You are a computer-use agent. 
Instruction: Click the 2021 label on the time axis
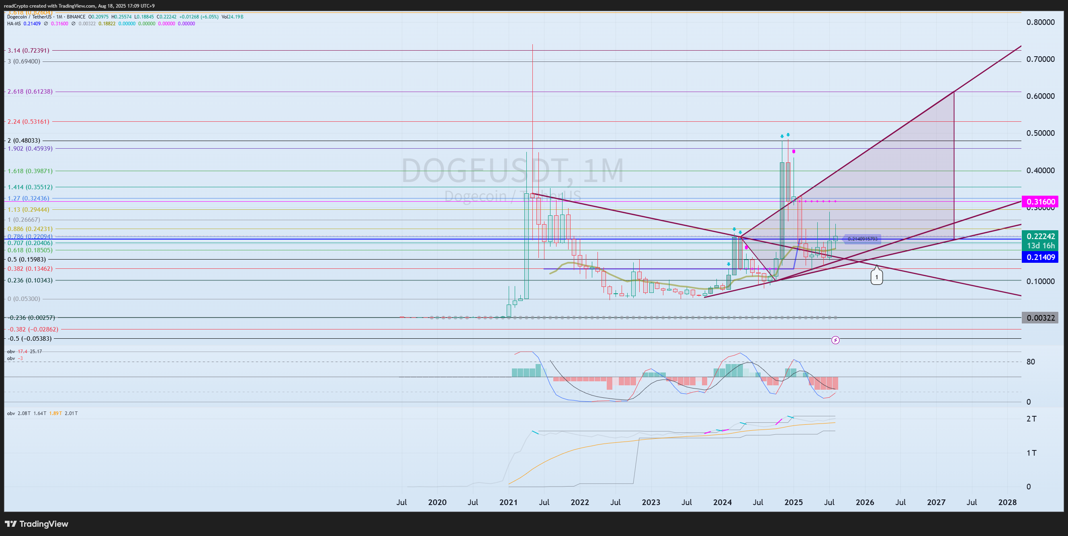click(x=508, y=502)
